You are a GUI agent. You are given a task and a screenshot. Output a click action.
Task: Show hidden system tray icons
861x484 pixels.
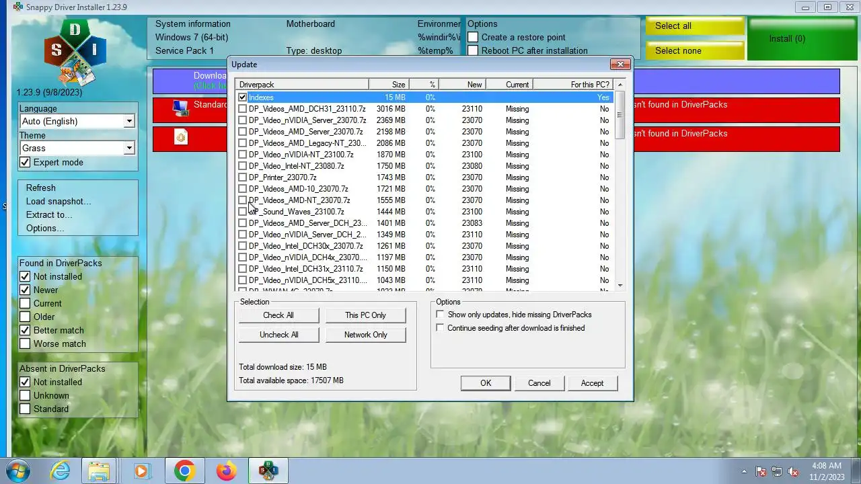click(744, 471)
